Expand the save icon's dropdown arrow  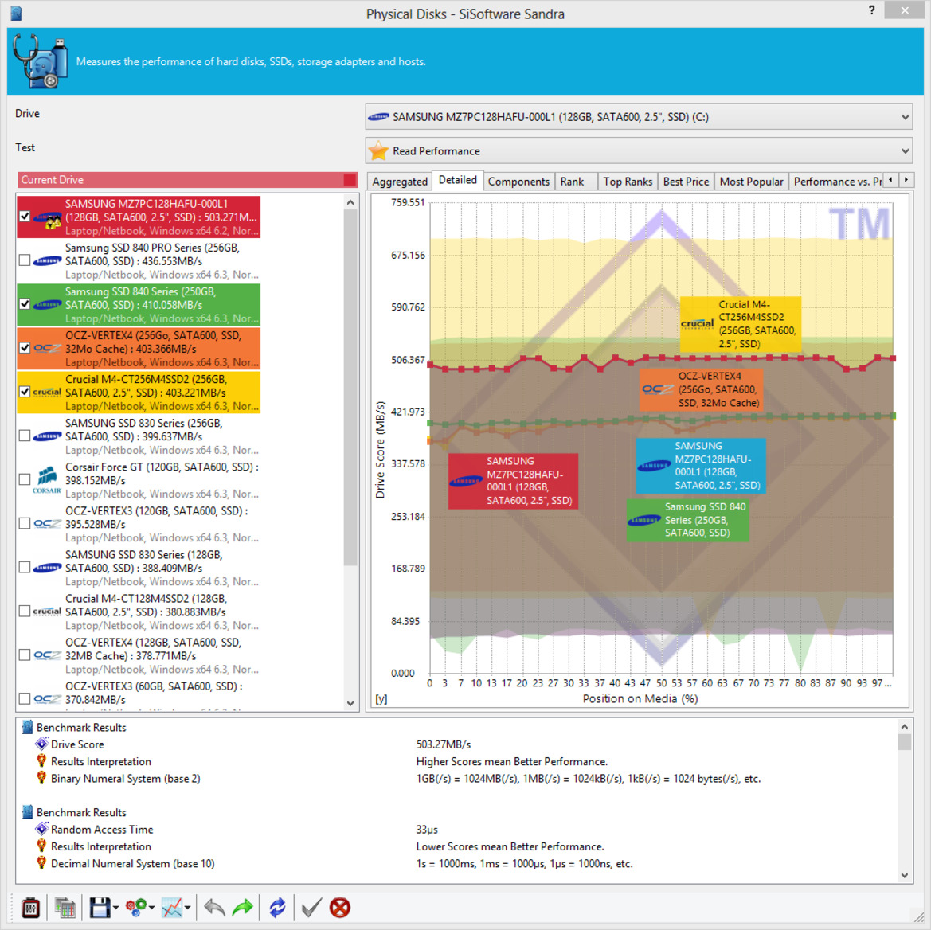coord(115,908)
